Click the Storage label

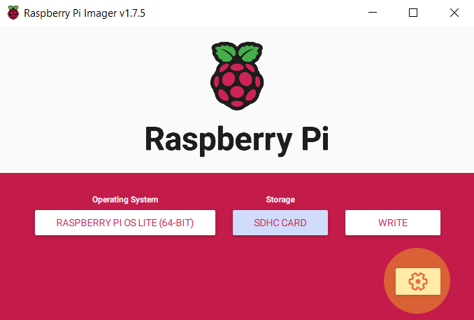pyautogui.click(x=280, y=200)
